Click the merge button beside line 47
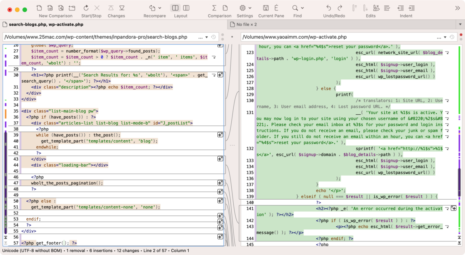 pyautogui.click(x=220, y=183)
